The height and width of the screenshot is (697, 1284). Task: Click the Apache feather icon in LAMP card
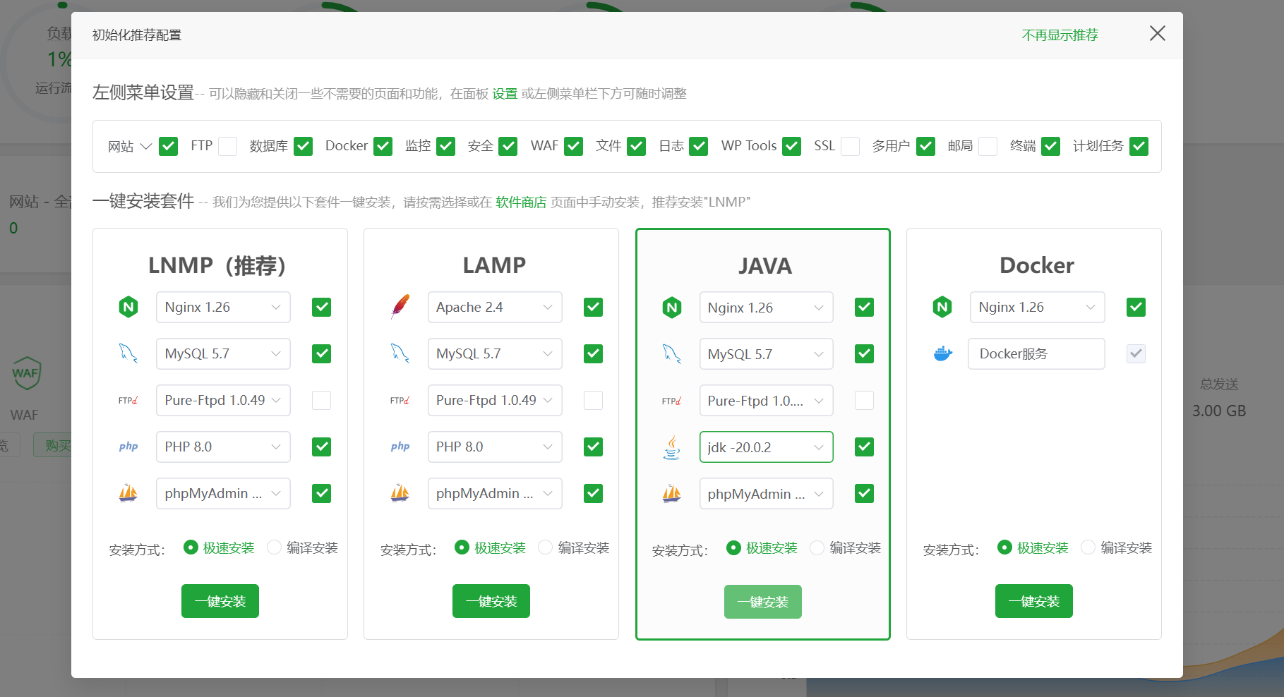pyautogui.click(x=400, y=307)
